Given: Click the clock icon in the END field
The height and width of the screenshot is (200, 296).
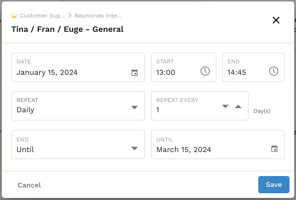Looking at the screenshot, I should 274,71.
